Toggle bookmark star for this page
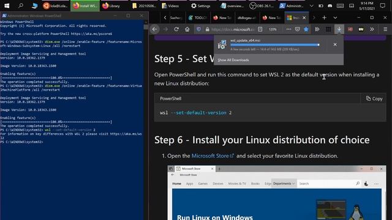 (x=306, y=29)
